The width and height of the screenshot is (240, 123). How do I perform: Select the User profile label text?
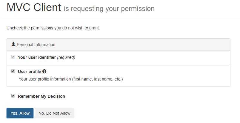pyautogui.click(x=30, y=72)
